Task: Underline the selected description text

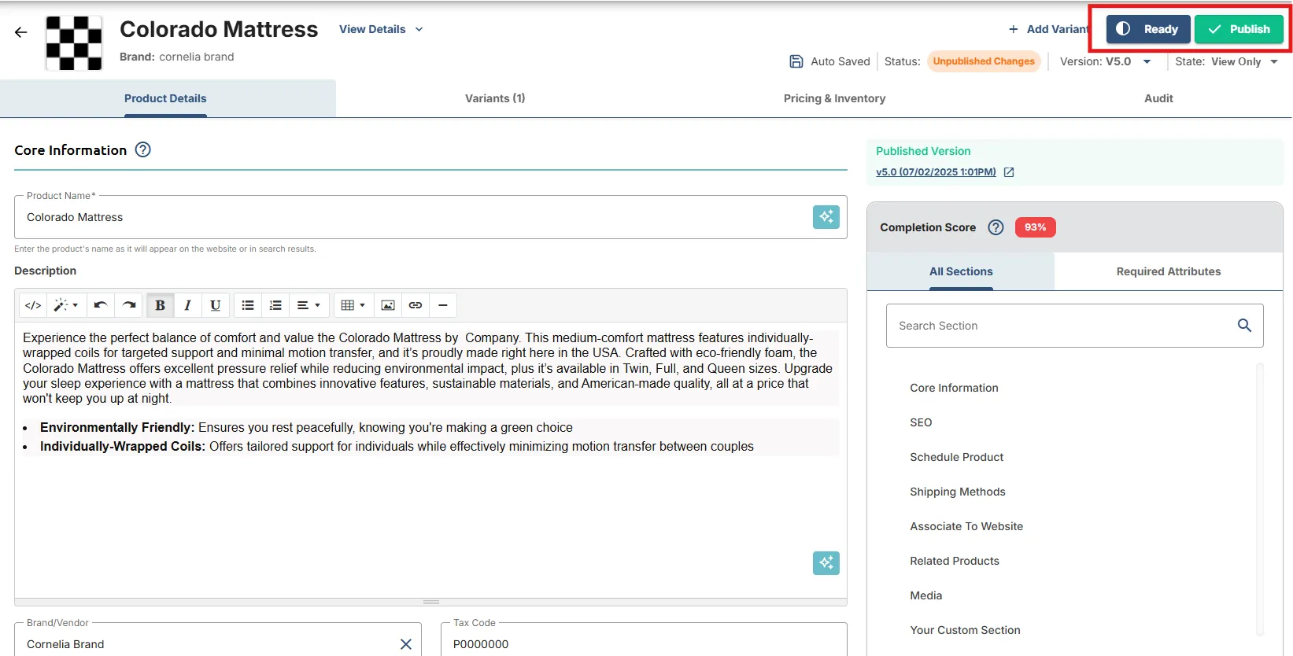Action: click(x=216, y=305)
